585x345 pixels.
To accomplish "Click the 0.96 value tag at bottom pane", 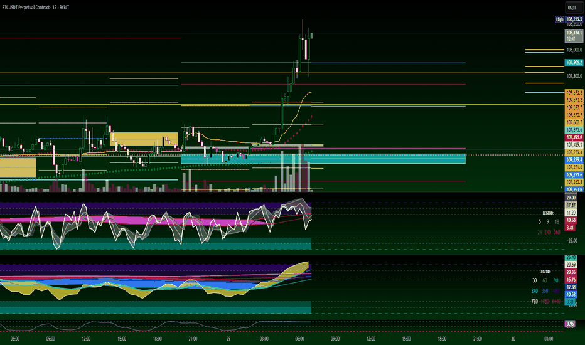I will pyautogui.click(x=570, y=324).
